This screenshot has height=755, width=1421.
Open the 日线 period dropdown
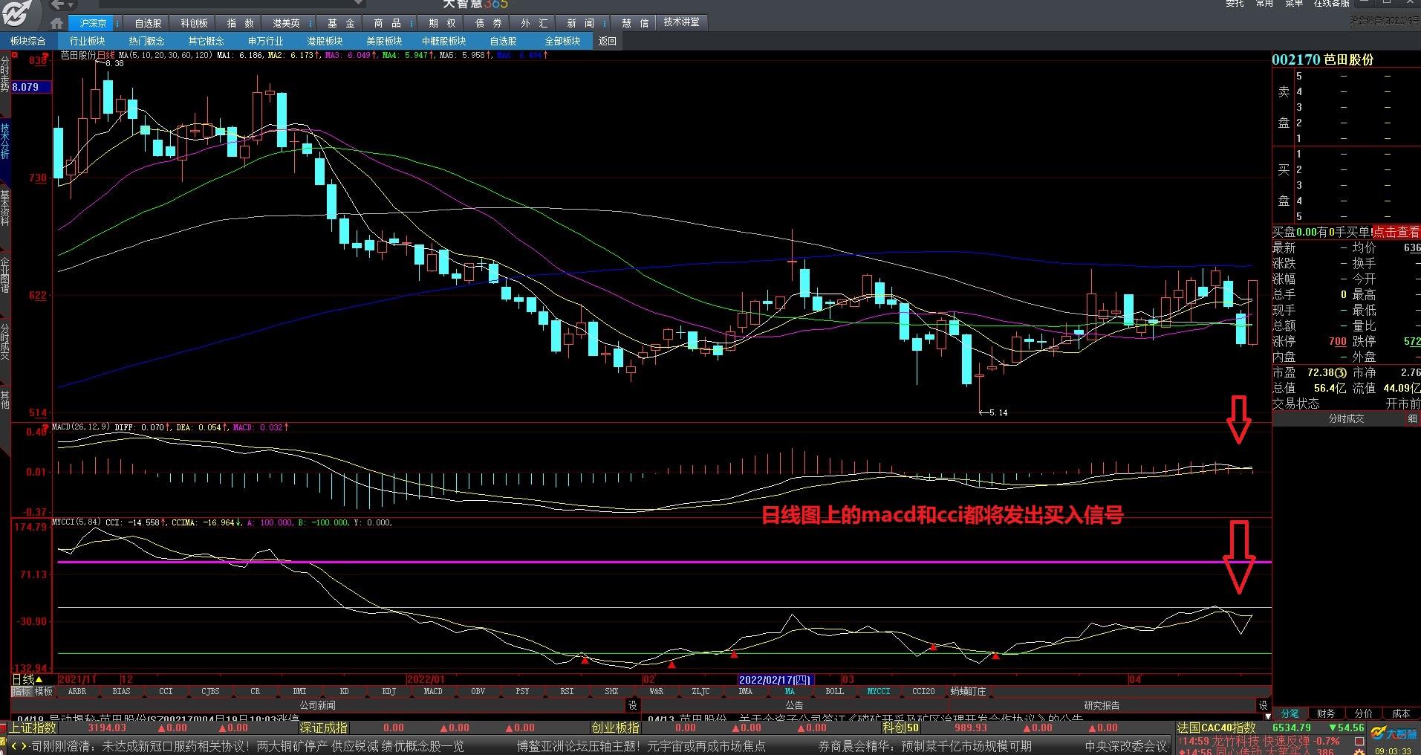coord(28,679)
